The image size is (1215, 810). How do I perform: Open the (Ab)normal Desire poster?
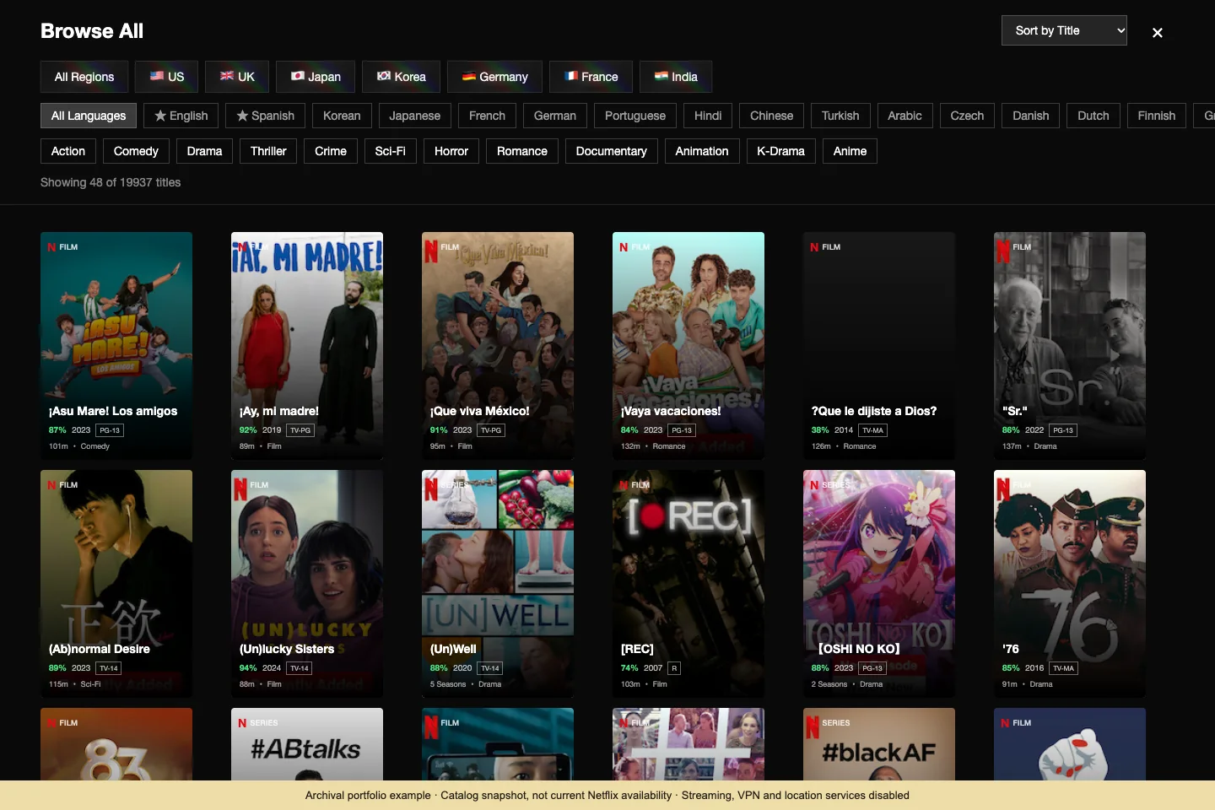[x=116, y=584]
